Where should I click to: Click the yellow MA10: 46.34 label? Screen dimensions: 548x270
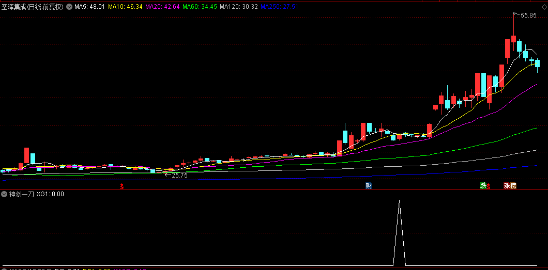pos(125,7)
